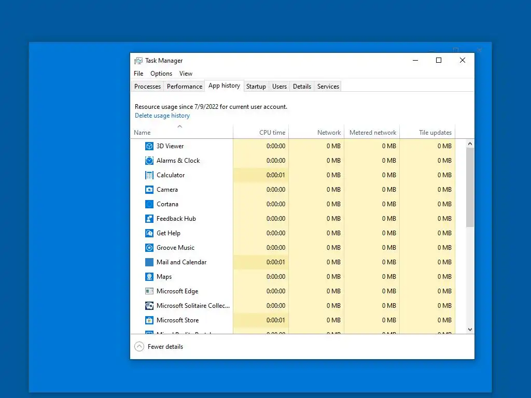The height and width of the screenshot is (398, 531).
Task: Maximize the Task Manager window
Action: click(439, 60)
